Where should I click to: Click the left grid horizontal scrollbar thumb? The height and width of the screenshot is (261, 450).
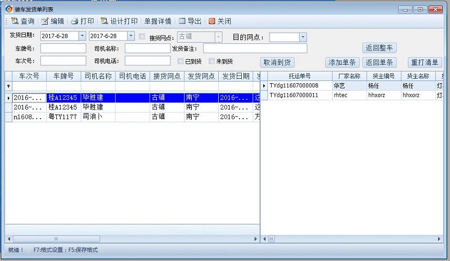pos(56,238)
